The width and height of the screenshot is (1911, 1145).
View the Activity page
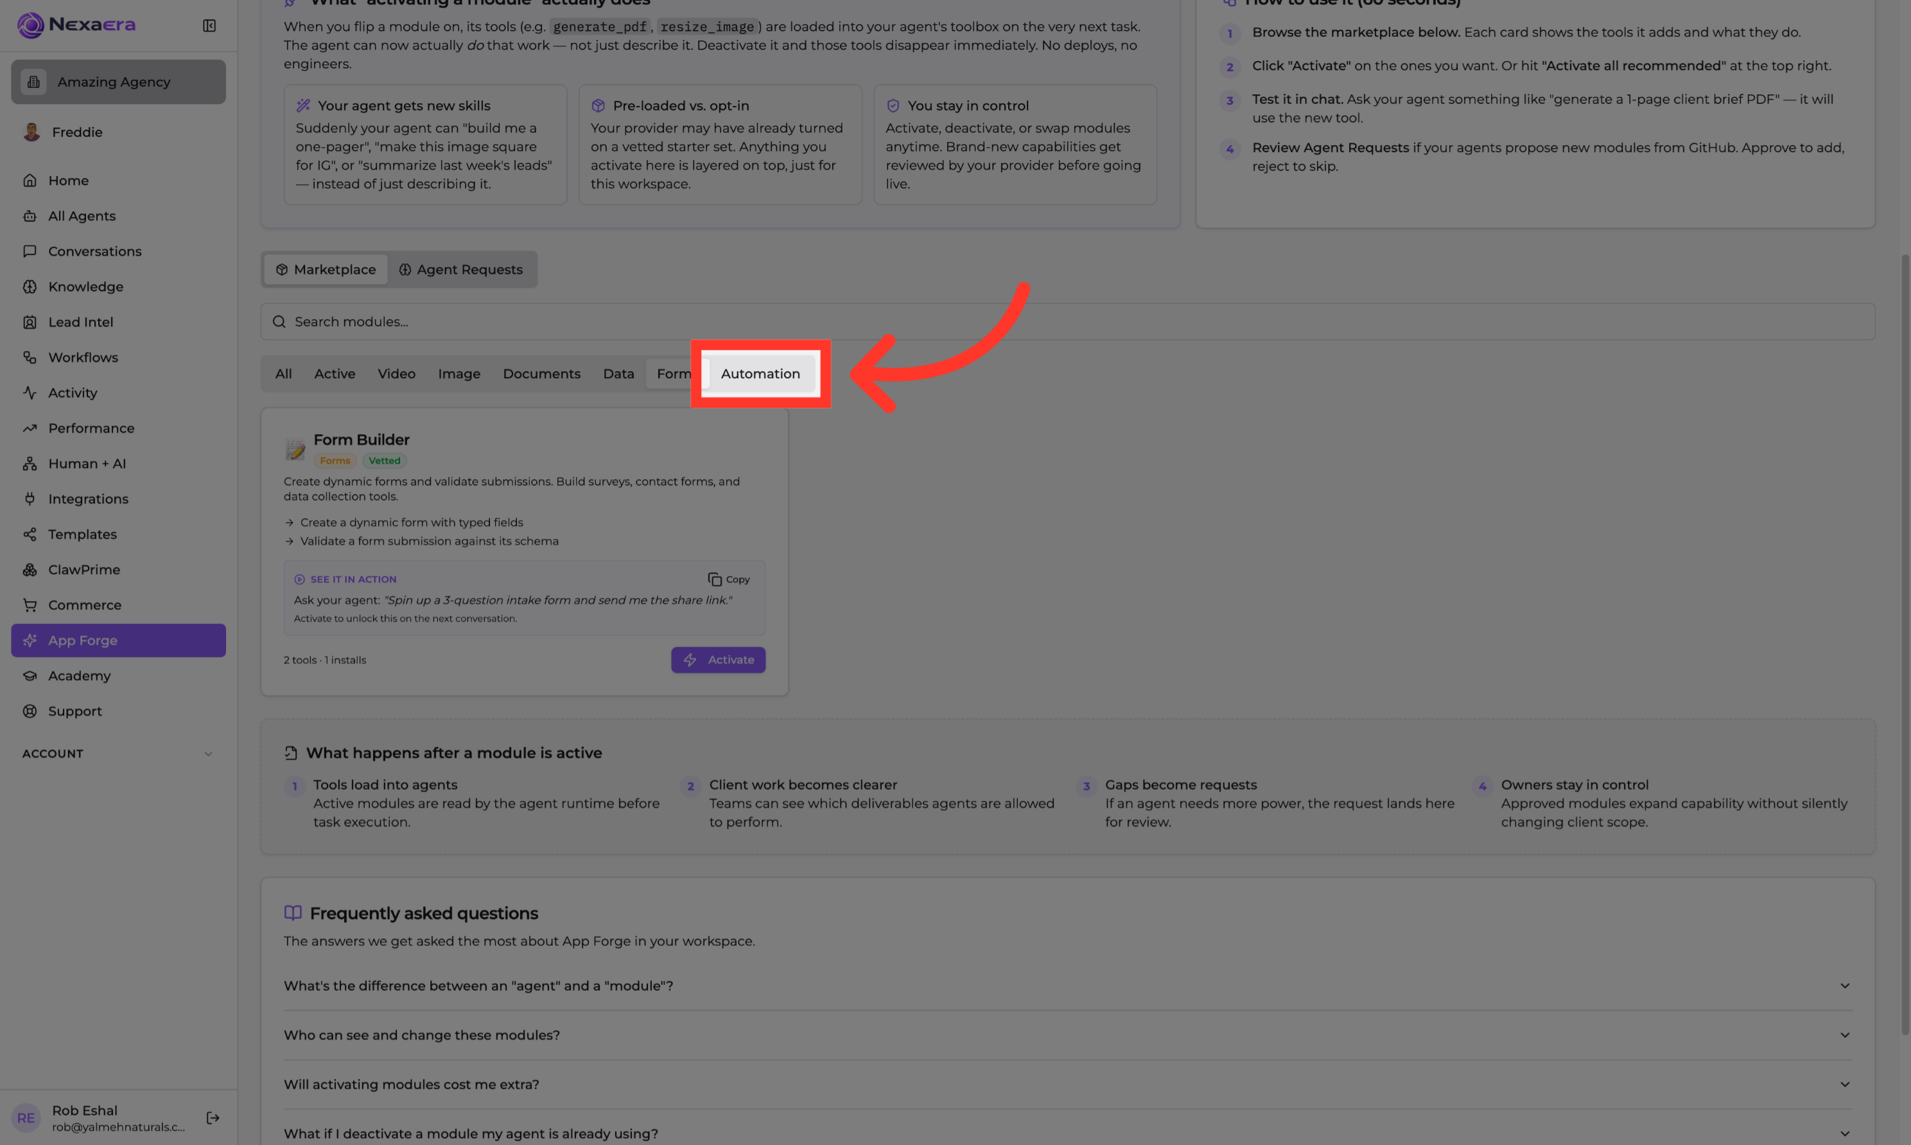point(118,393)
